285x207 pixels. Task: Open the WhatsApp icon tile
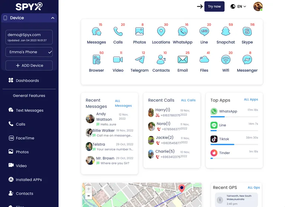(x=183, y=31)
